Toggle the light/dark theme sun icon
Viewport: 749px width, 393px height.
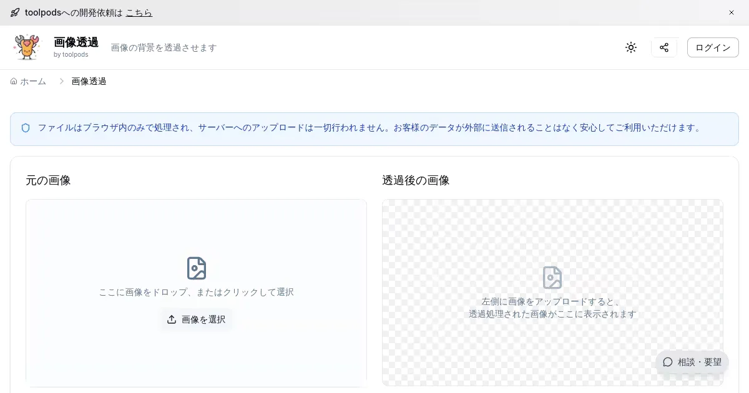point(631,47)
